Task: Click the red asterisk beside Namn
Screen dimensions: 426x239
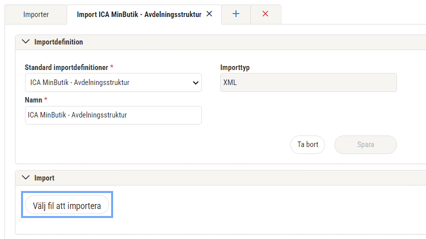Action: (46, 99)
